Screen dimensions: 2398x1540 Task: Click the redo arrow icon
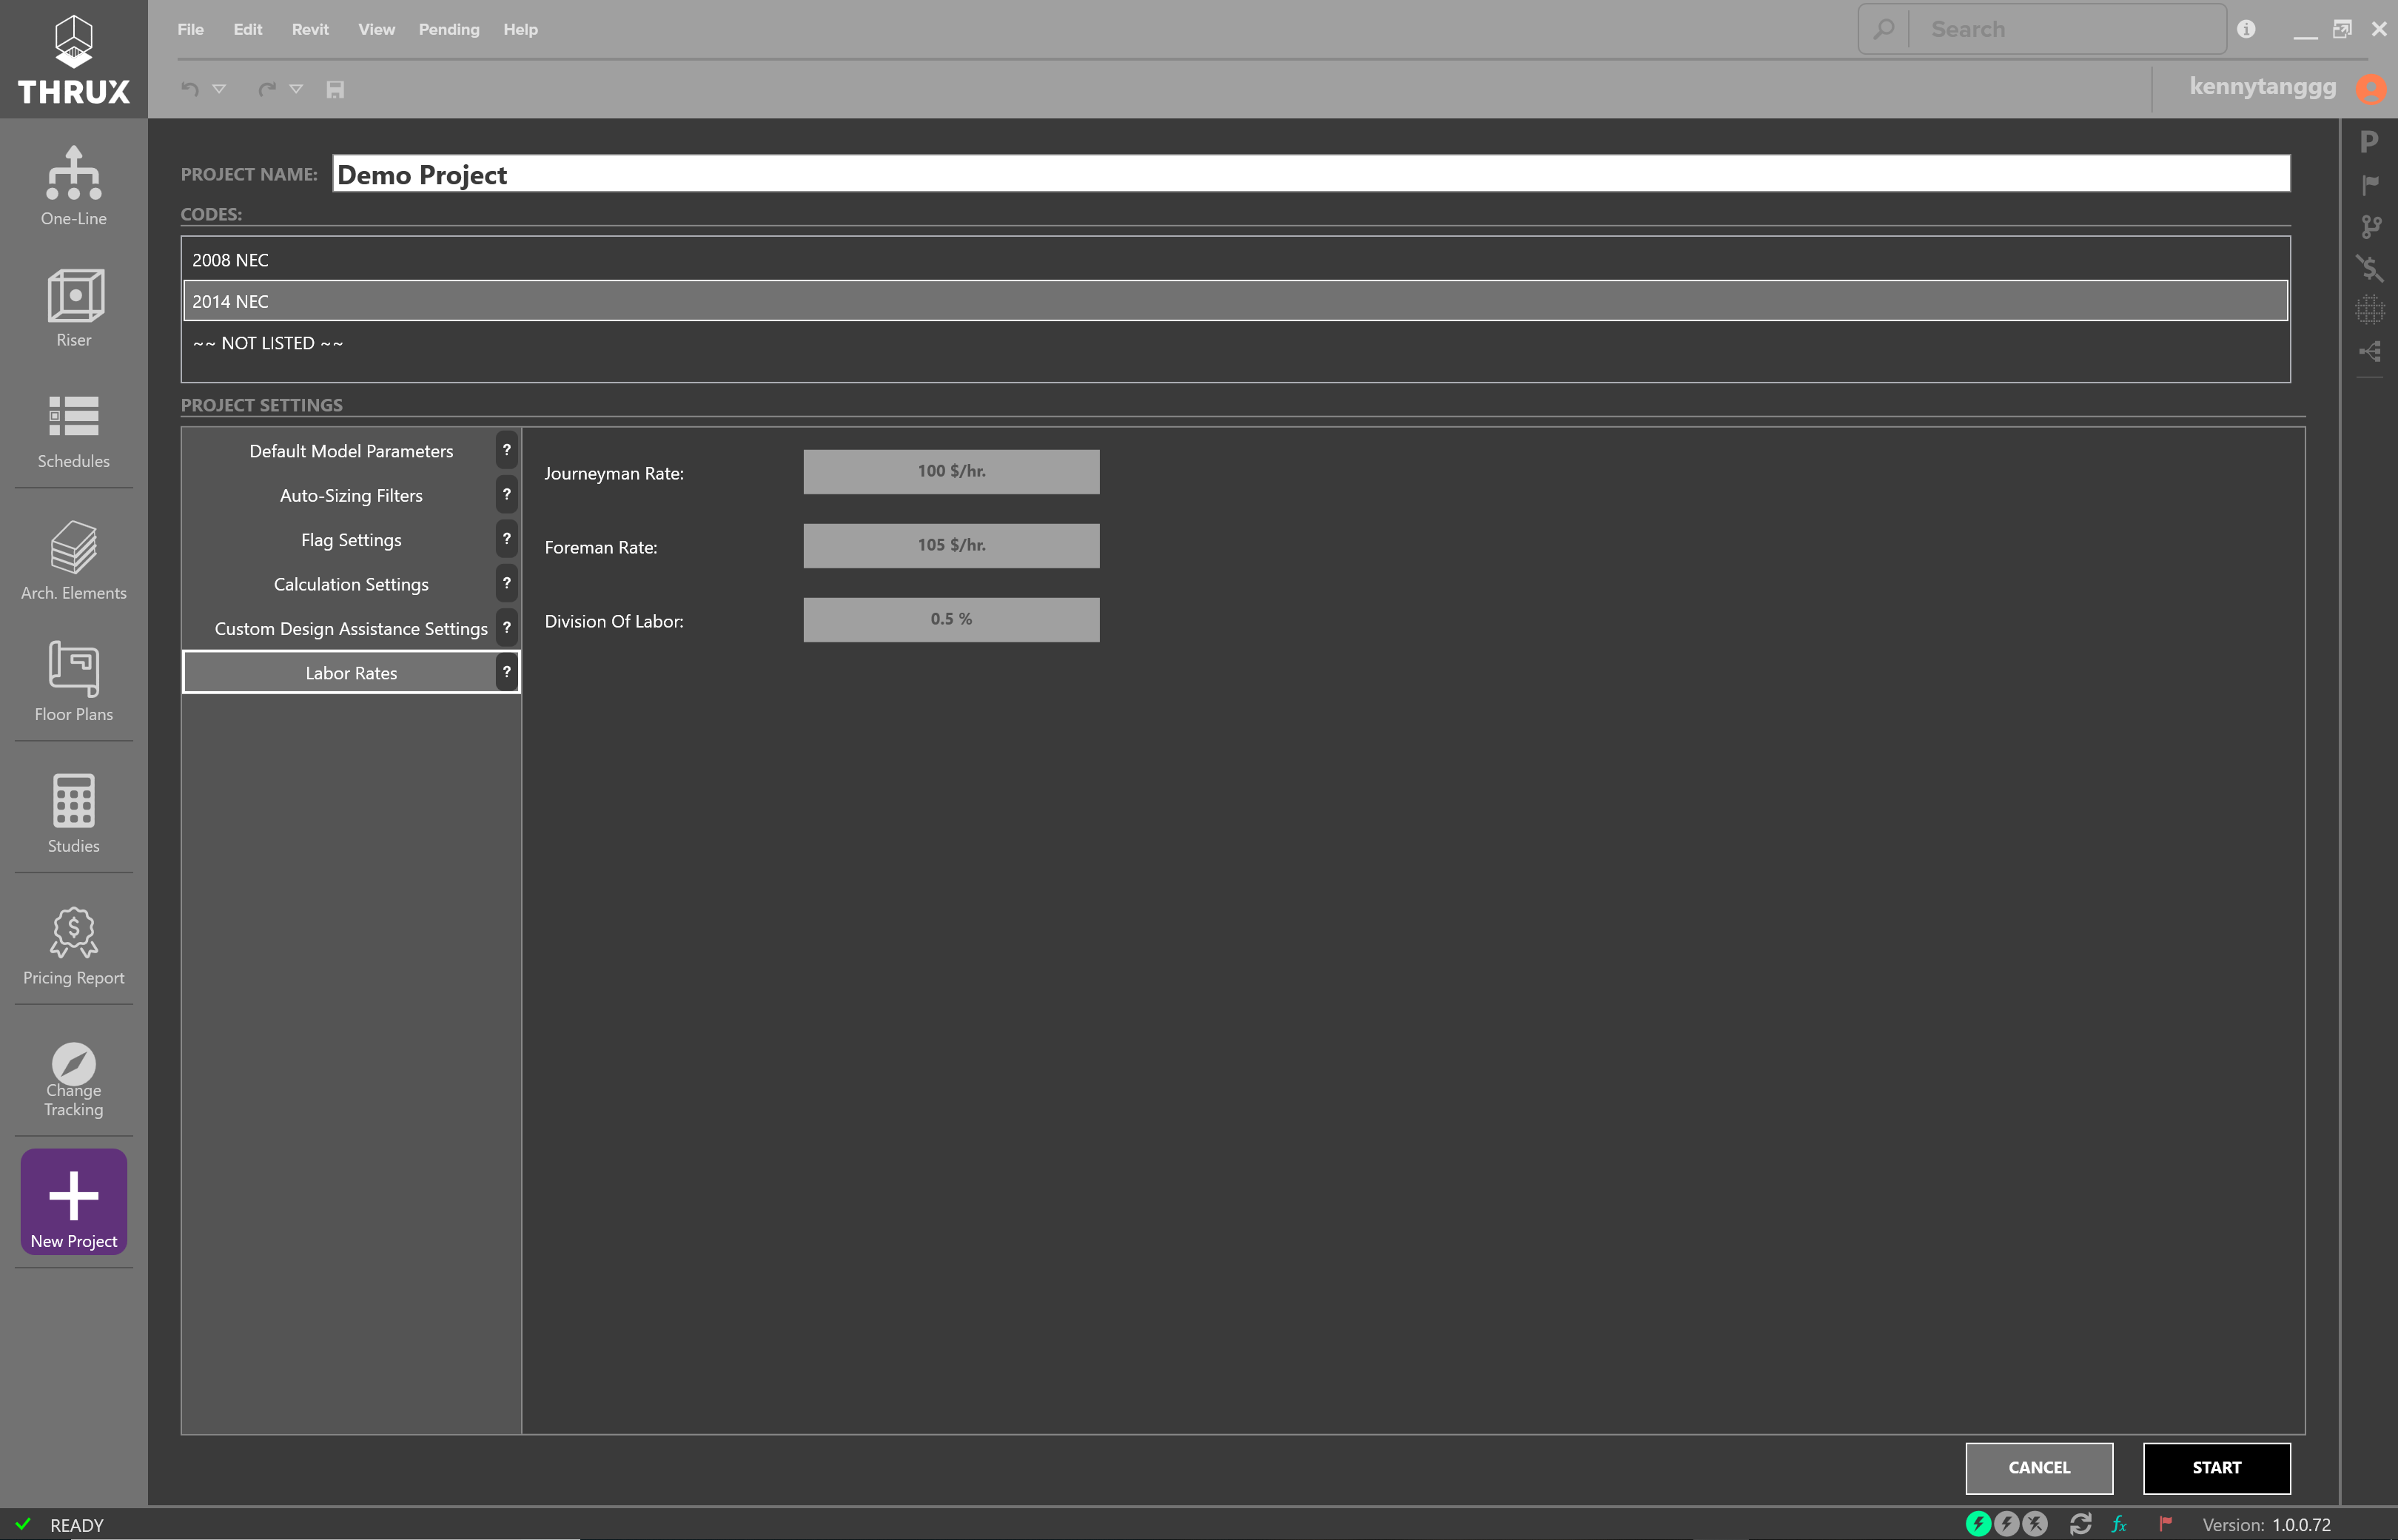coord(267,89)
